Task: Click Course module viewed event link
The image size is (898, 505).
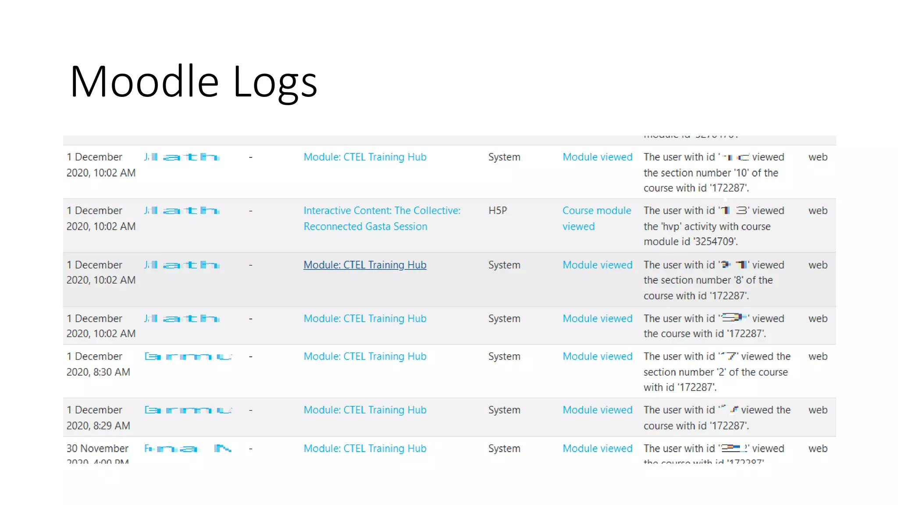Action: (597, 218)
